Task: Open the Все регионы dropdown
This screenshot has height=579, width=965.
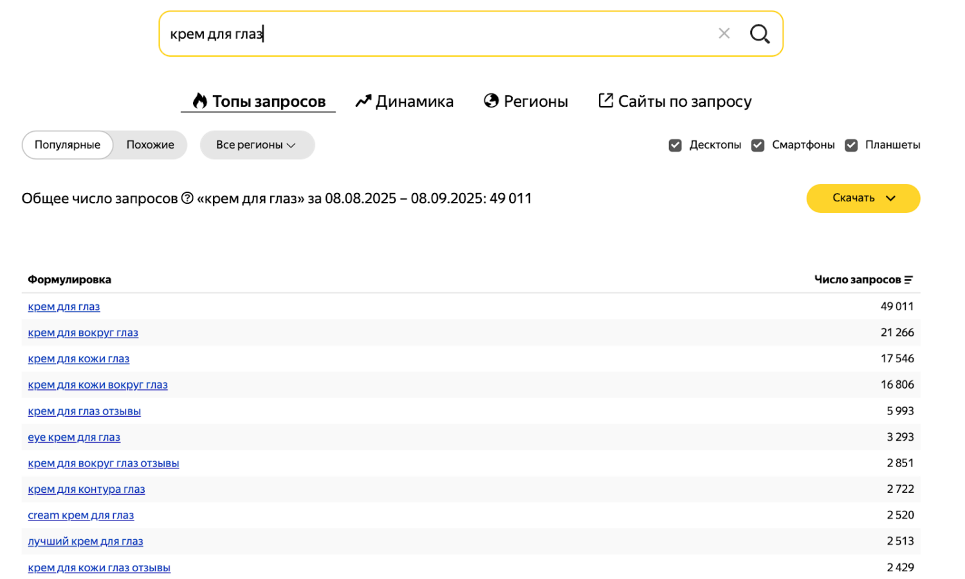Action: [256, 145]
